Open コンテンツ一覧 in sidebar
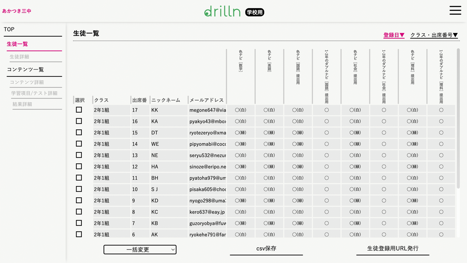Image resolution: width=467 pixels, height=263 pixels. click(25, 69)
